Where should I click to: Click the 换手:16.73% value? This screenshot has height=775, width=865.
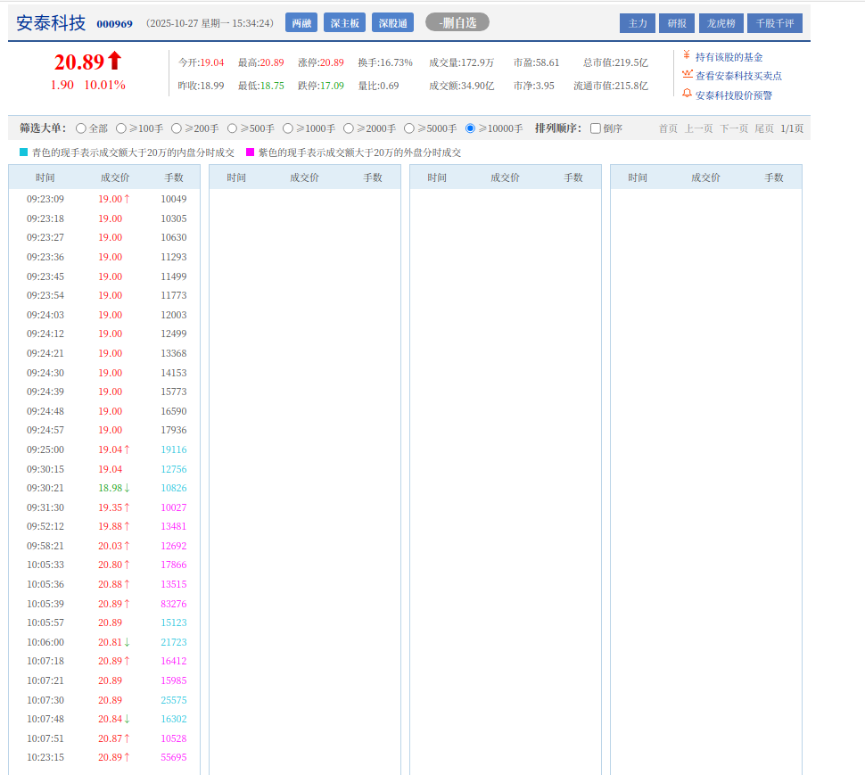[x=385, y=63]
